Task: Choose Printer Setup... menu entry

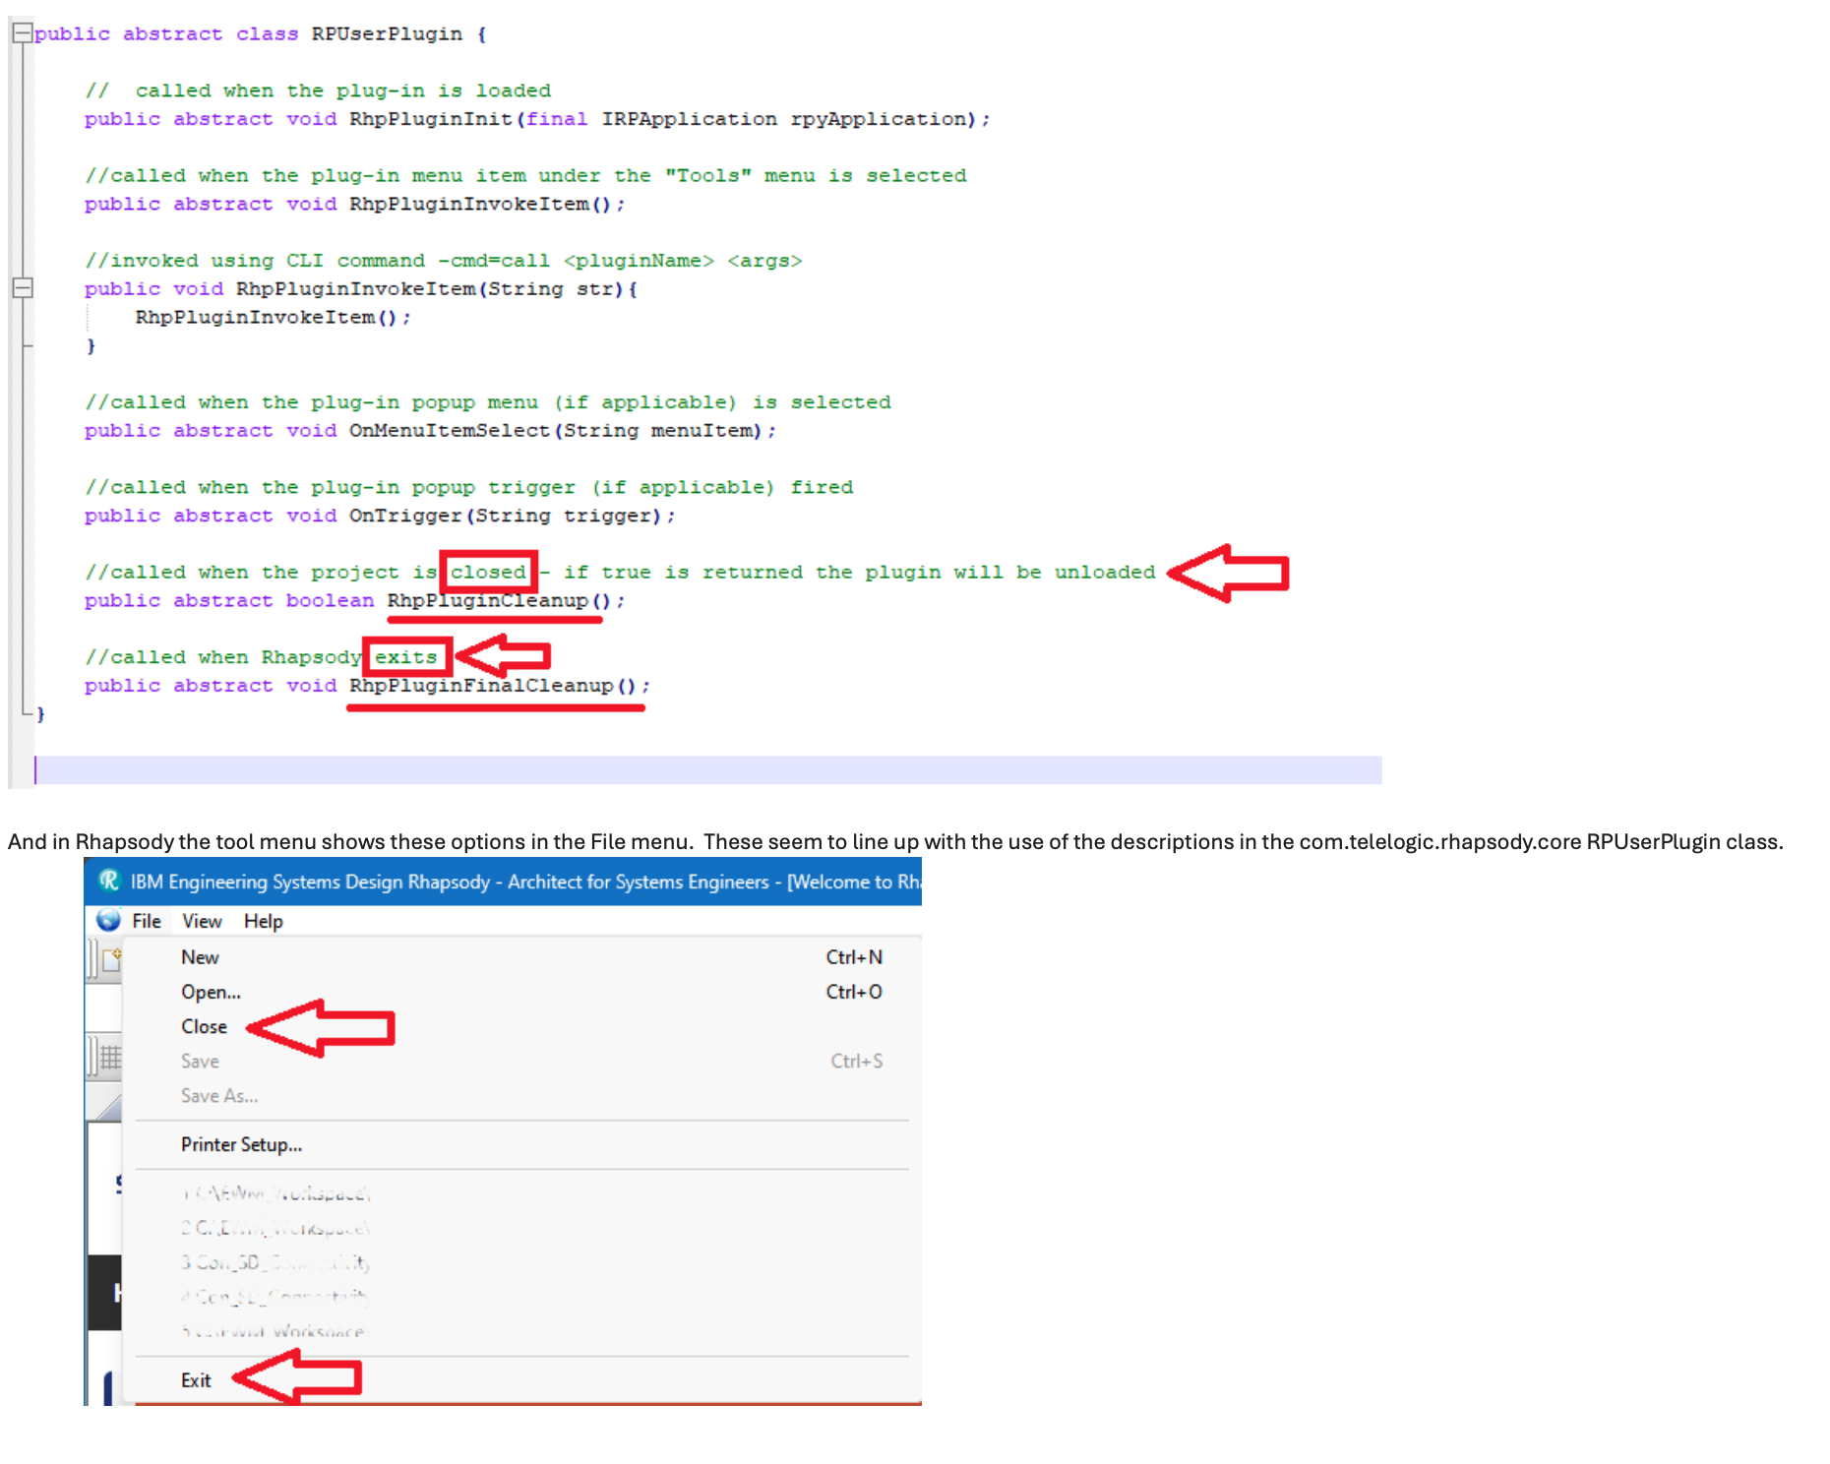Action: [x=241, y=1144]
